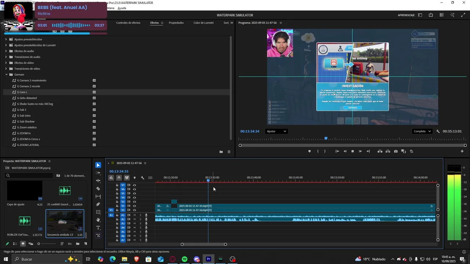Select the Type tool
Screen dimensions: 470x264
(98, 228)
